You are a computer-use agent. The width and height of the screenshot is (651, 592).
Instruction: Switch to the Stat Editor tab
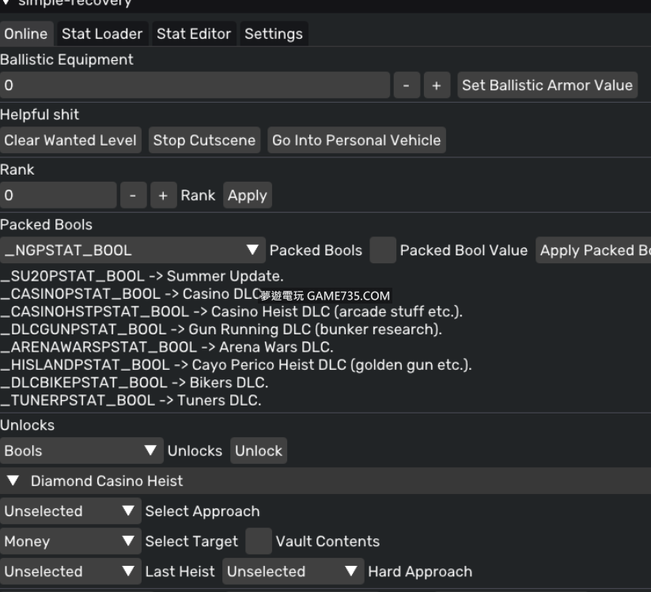tap(194, 34)
